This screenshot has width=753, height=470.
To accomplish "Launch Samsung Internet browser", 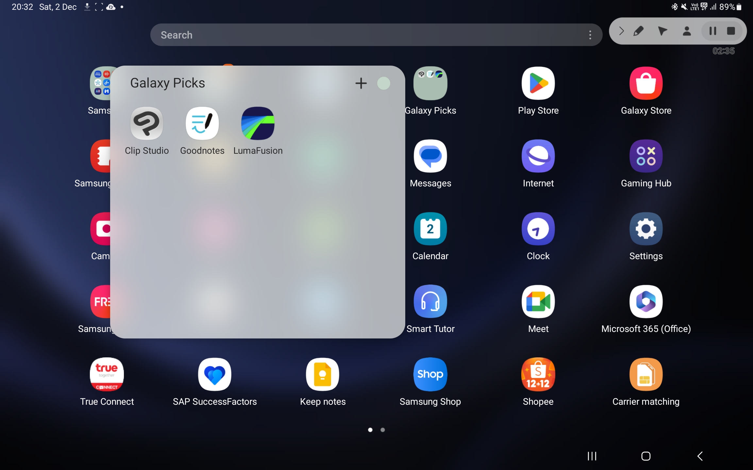I will [x=538, y=156].
